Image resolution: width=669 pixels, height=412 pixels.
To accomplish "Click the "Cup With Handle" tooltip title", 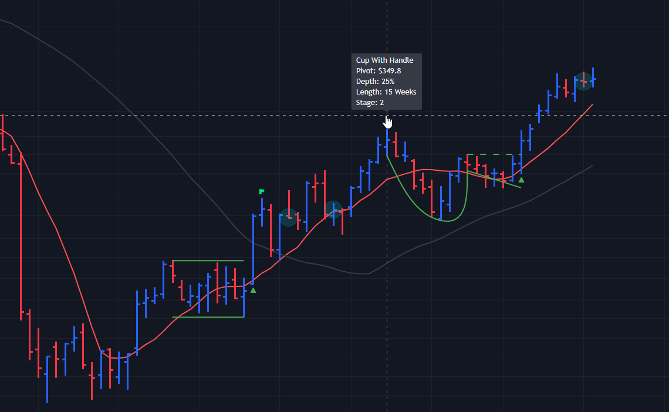I will pyautogui.click(x=384, y=60).
